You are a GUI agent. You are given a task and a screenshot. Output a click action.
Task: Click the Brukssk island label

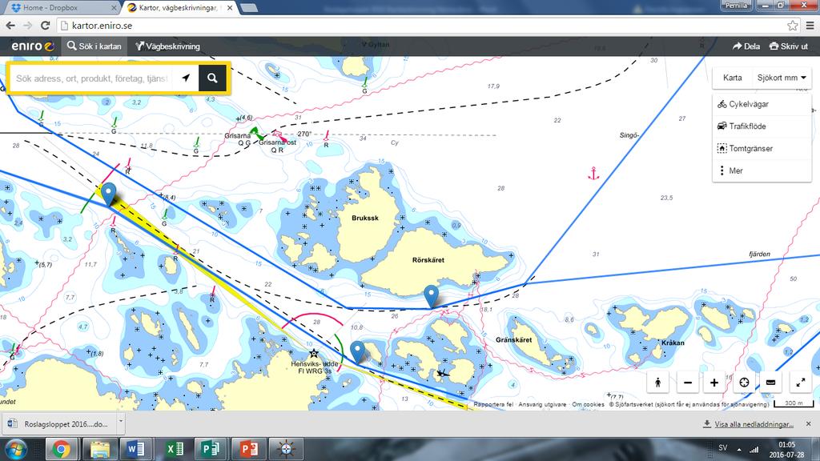[x=365, y=218]
